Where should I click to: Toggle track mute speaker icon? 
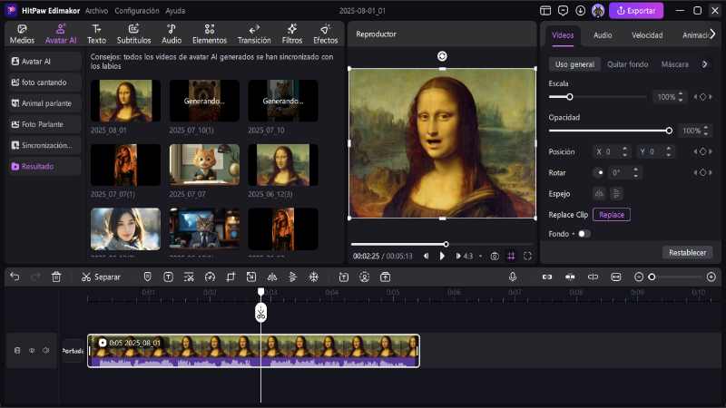pyautogui.click(x=46, y=350)
